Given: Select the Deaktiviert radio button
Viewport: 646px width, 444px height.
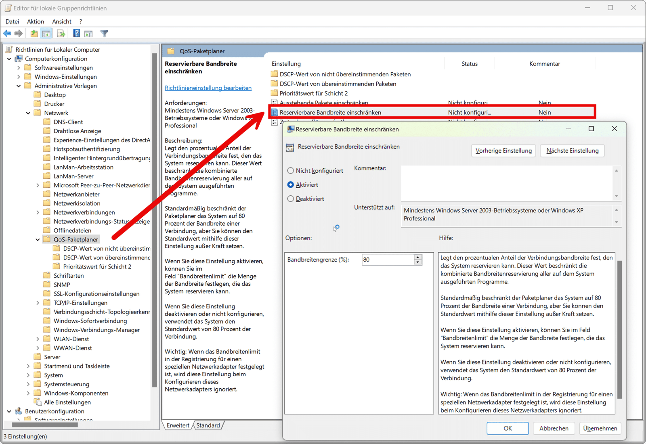Looking at the screenshot, I should (x=291, y=199).
